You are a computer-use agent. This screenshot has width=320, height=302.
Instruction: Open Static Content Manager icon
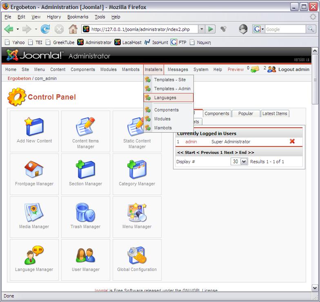[136, 127]
